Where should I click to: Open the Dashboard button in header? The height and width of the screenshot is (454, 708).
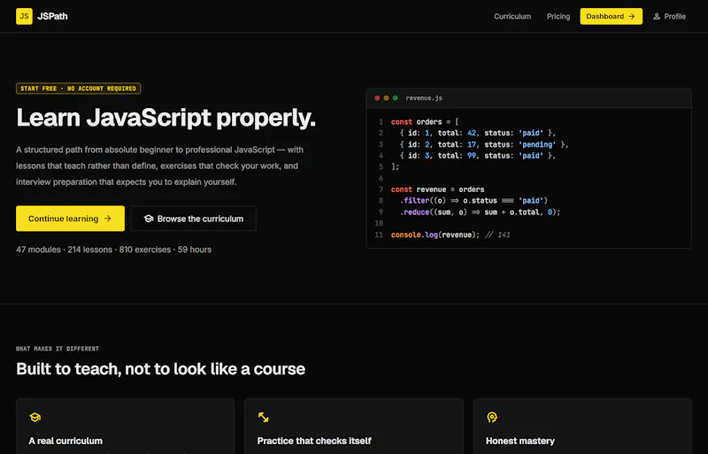(611, 16)
